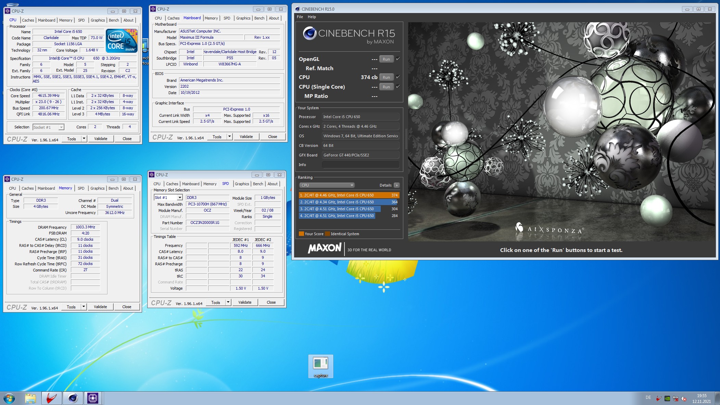
Task: Toggle the OpenGL test checkmark
Action: pyautogui.click(x=398, y=59)
